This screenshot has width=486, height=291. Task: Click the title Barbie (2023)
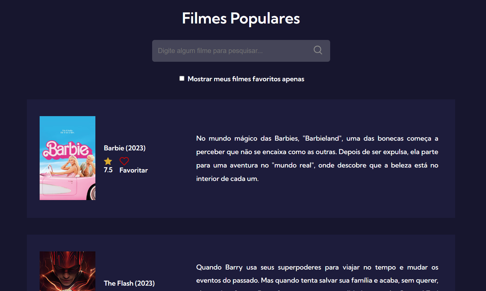[x=125, y=148]
